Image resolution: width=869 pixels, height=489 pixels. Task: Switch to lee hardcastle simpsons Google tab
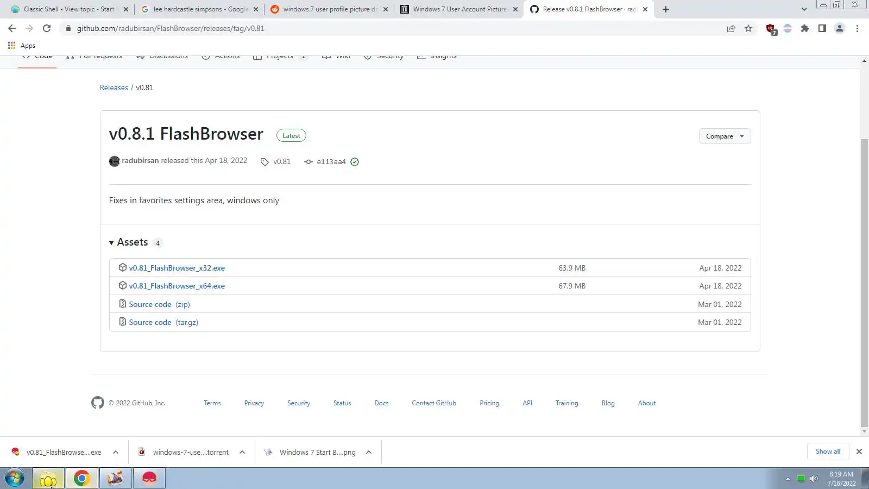(x=199, y=9)
